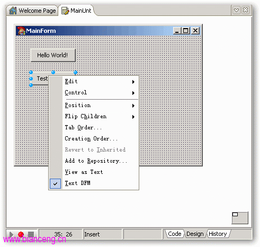Close the MainForm designer window

[195, 31]
